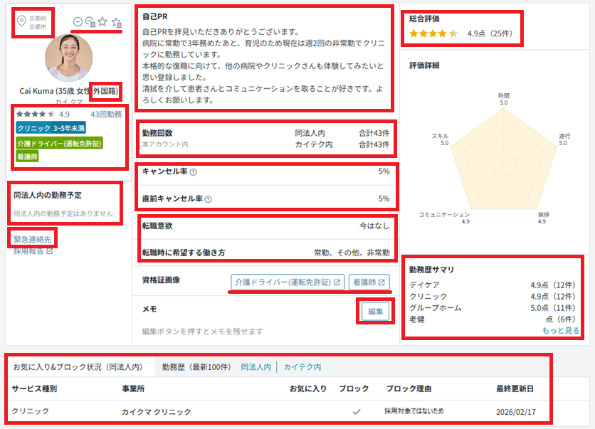Screen dimensions: 595x429
Task: Click the plain favorite star icon
Action: click(x=102, y=21)
